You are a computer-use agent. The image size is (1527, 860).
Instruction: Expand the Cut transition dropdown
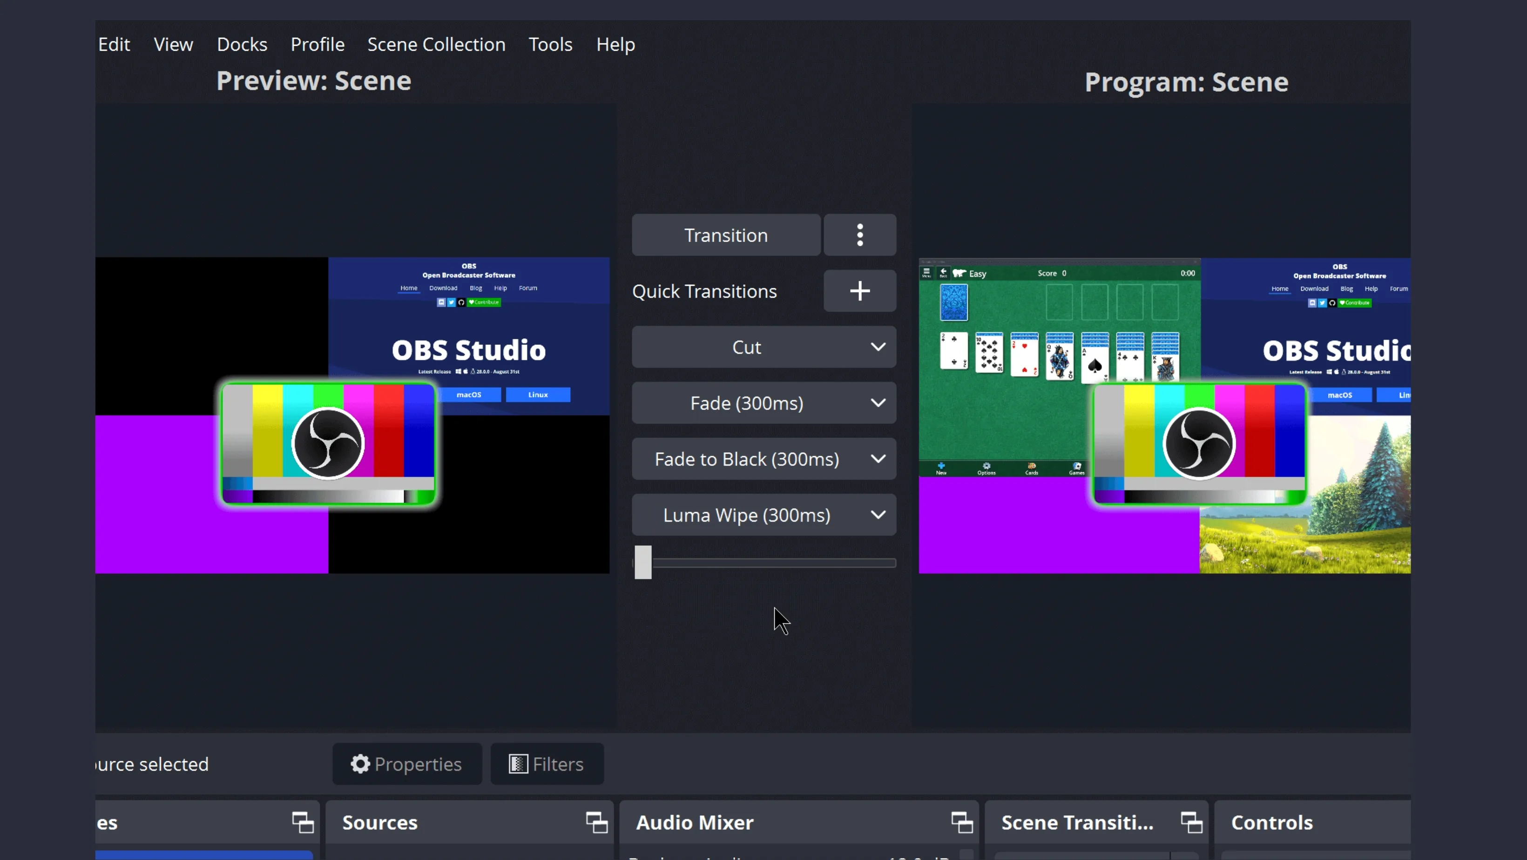(x=878, y=347)
